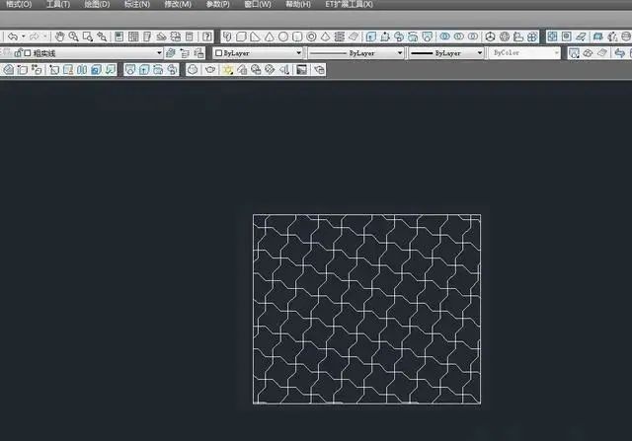Image resolution: width=632 pixels, height=441 pixels.
Task: Open the undo history dropdown arrow
Action: pyautogui.click(x=24, y=37)
